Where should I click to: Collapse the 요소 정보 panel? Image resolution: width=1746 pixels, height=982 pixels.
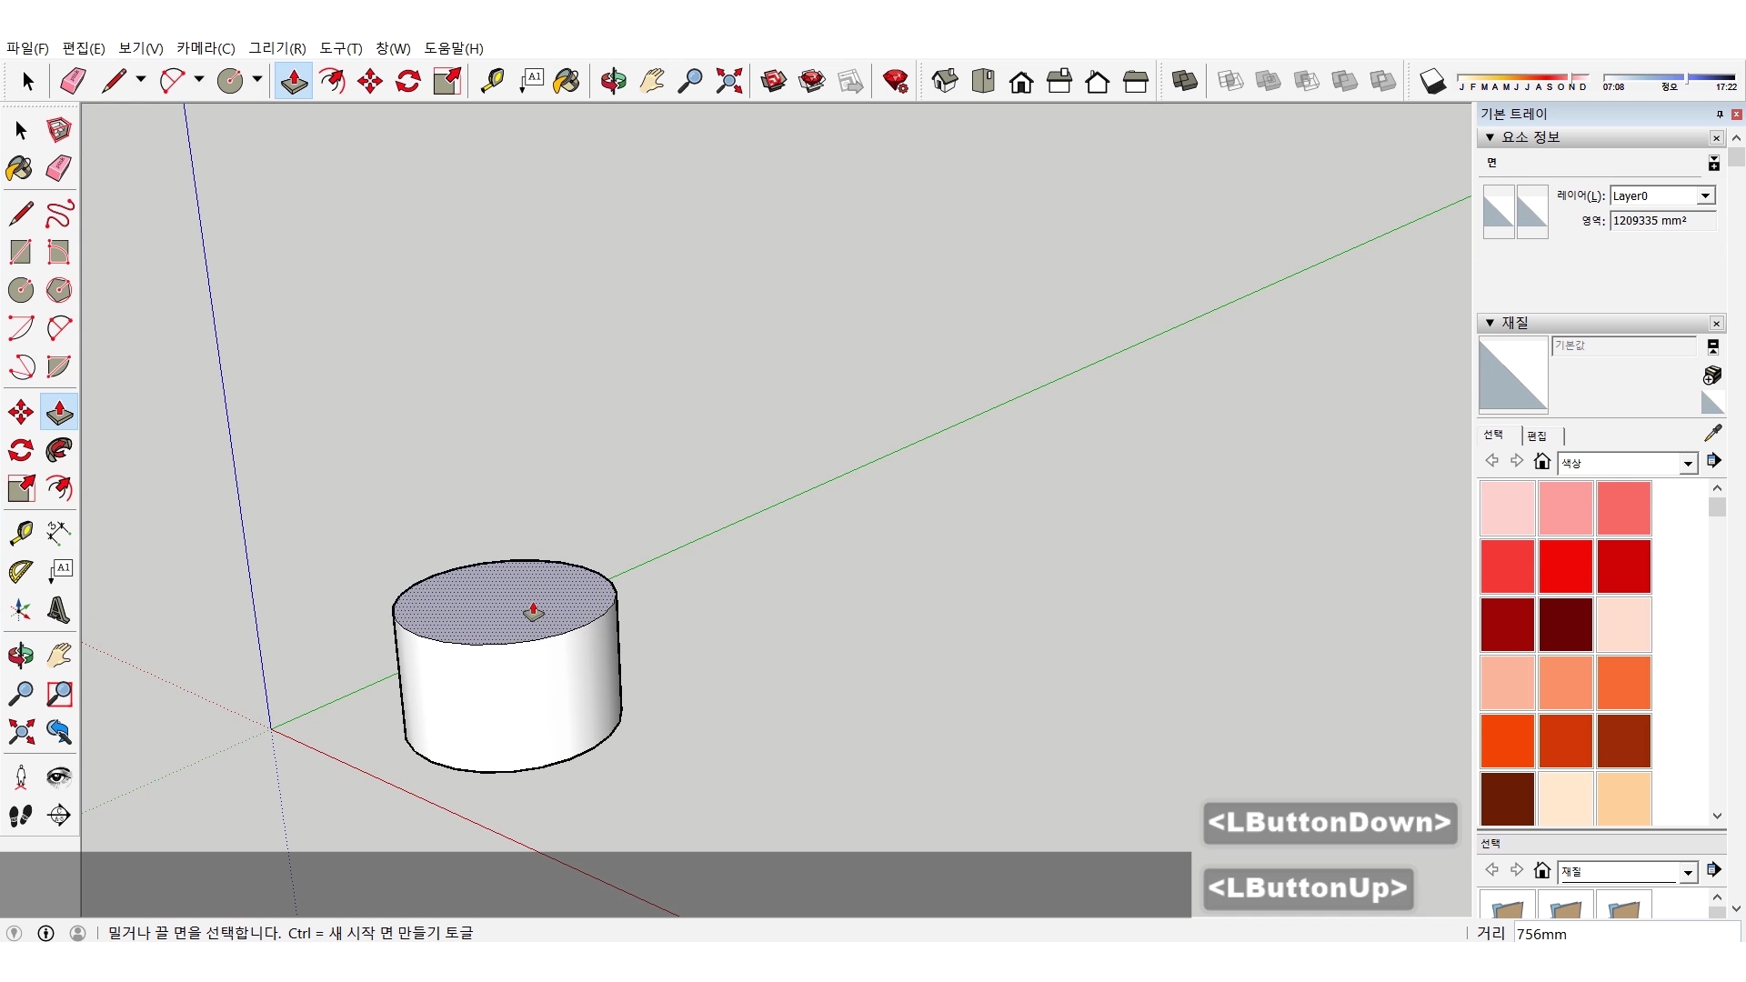tap(1490, 137)
